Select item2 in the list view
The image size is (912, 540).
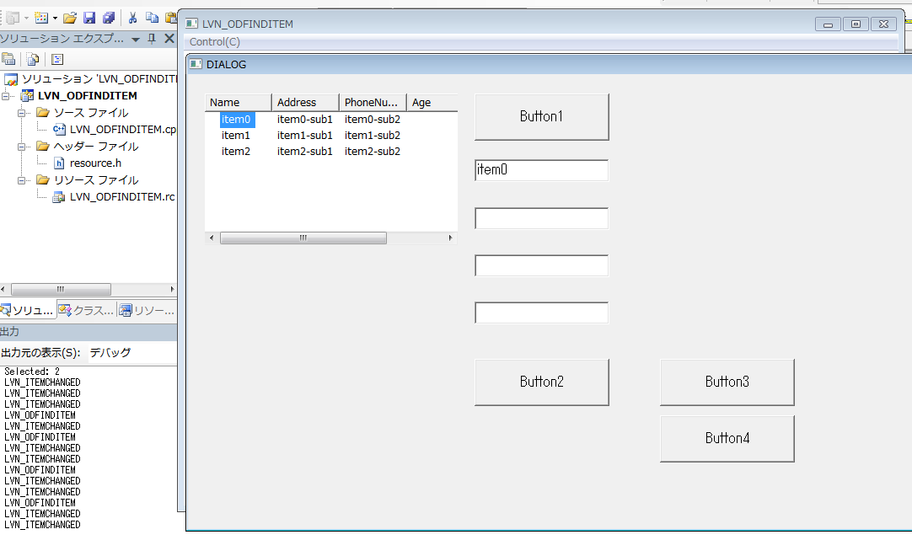(235, 151)
